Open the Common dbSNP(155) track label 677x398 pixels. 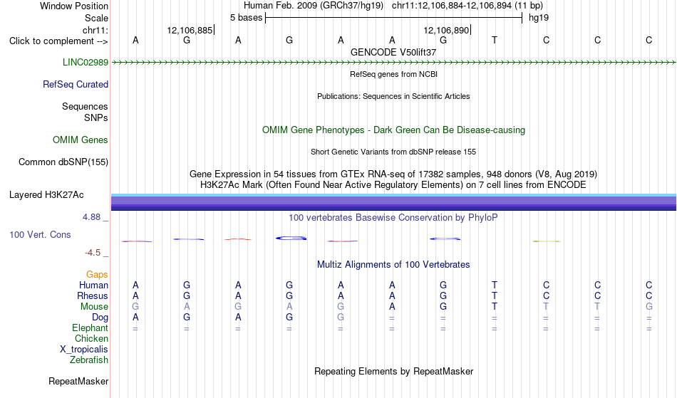pyautogui.click(x=63, y=162)
